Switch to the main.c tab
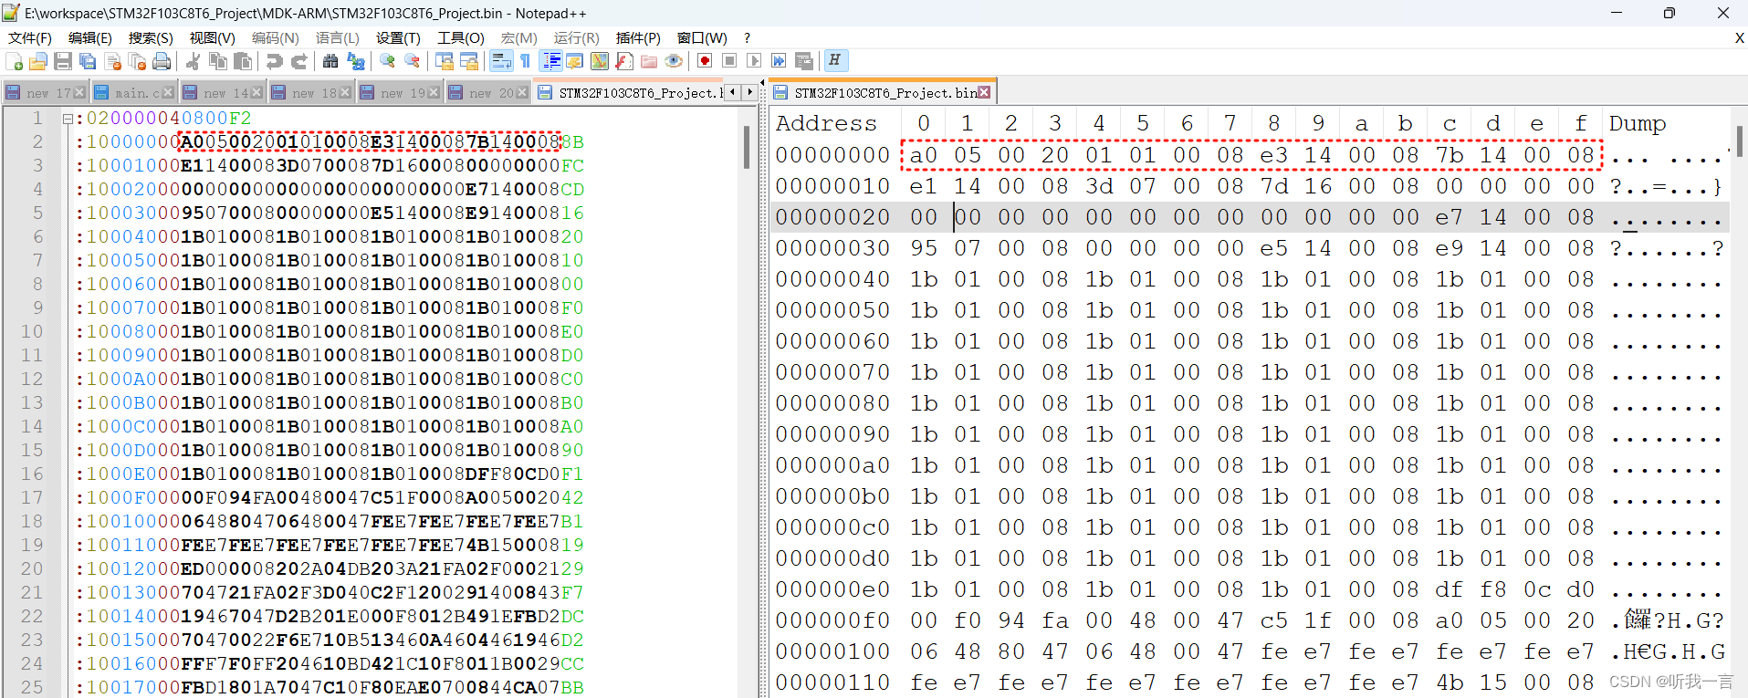 [x=134, y=93]
